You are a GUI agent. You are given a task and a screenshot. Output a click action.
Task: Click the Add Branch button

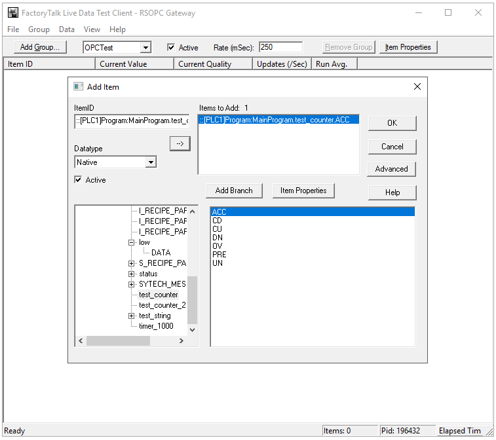click(x=234, y=191)
